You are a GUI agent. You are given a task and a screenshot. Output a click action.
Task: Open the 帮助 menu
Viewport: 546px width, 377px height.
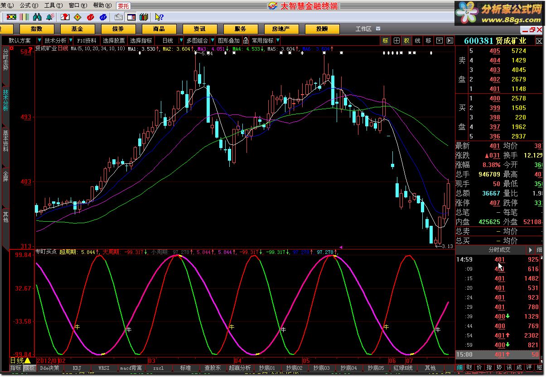tap(101, 5)
